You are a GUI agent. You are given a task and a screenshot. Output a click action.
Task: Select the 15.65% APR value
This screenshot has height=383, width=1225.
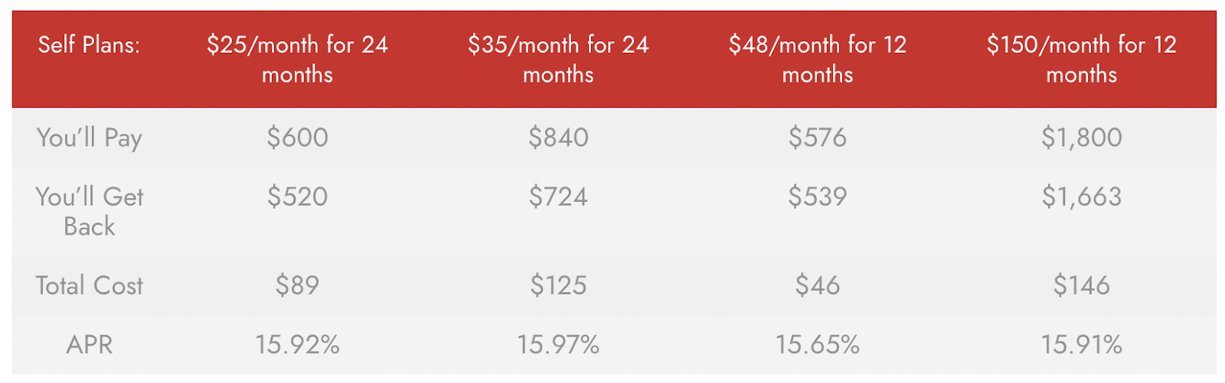coord(818,344)
